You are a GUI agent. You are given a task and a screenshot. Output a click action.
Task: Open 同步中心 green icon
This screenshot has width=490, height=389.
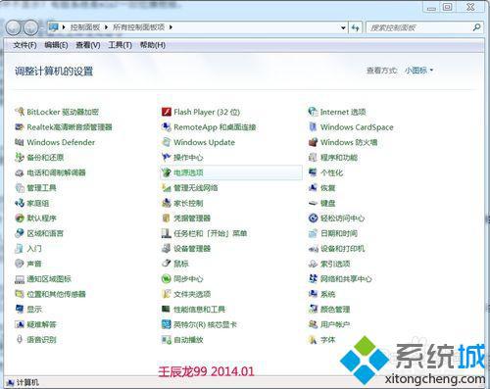pos(167,278)
